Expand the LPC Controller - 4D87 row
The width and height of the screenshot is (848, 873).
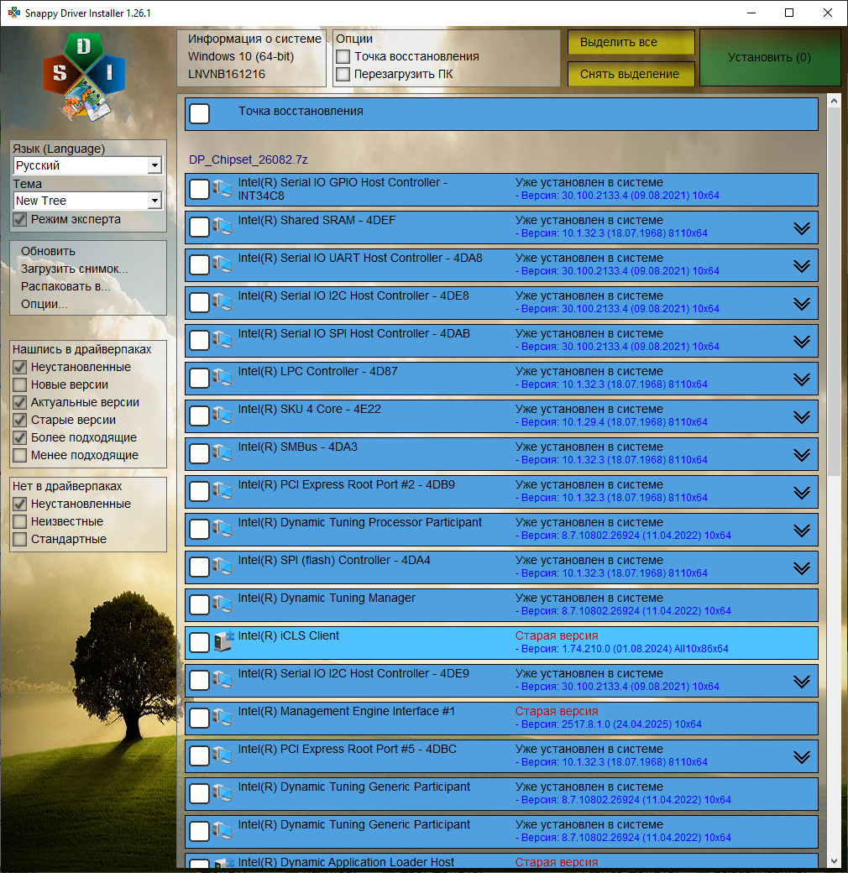point(802,379)
